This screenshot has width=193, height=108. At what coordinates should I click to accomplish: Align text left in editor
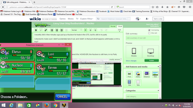coord(86,30)
